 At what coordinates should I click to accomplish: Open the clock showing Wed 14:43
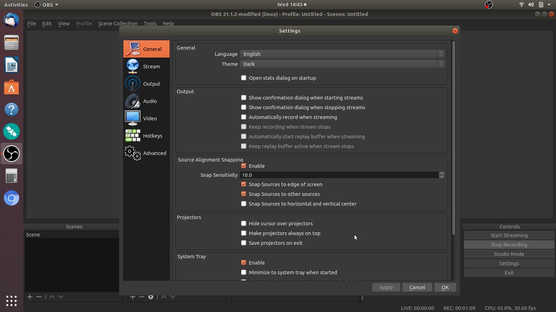(x=291, y=4)
